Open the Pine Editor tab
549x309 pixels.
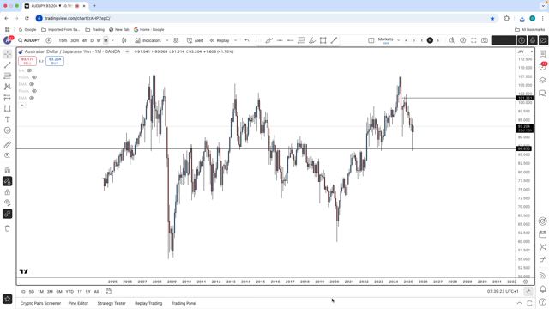click(78, 303)
